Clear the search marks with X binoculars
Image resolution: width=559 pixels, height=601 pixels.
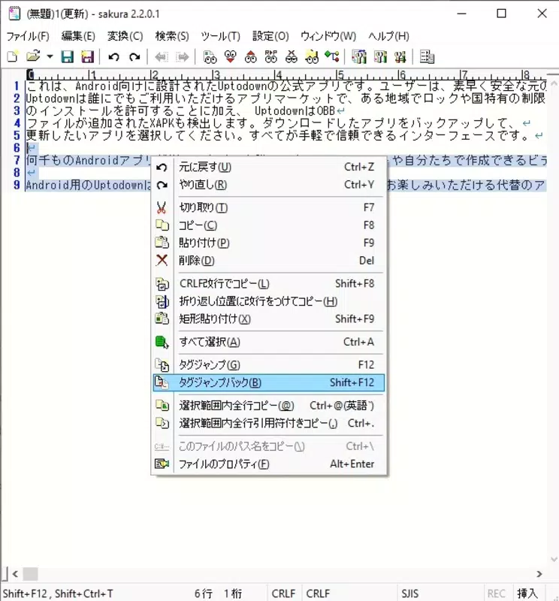click(292, 57)
